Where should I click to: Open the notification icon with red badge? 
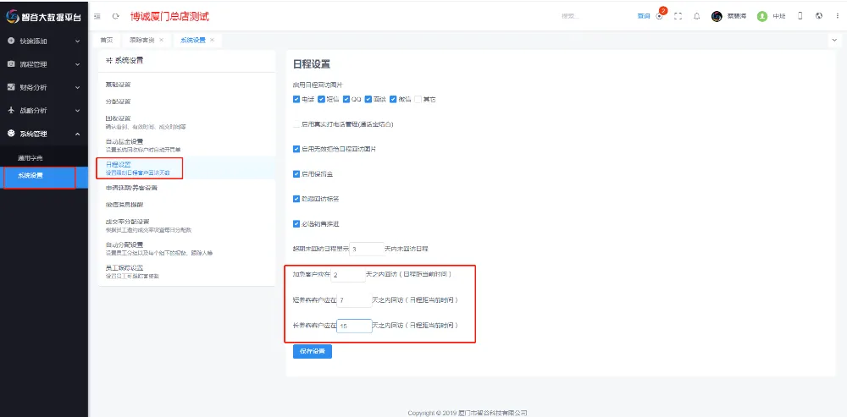coord(660,16)
